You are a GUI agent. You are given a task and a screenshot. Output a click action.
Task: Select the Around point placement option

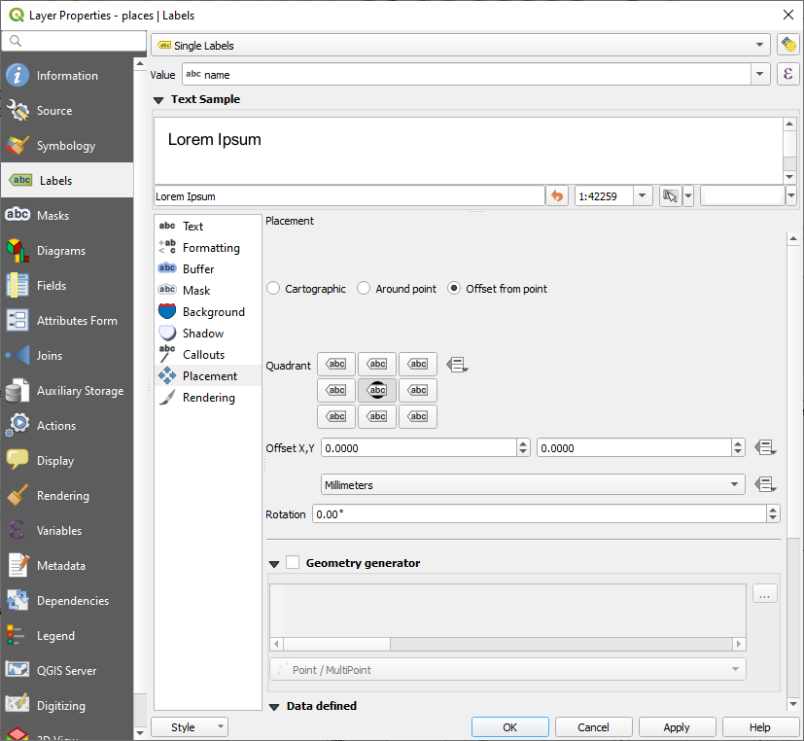tap(363, 288)
